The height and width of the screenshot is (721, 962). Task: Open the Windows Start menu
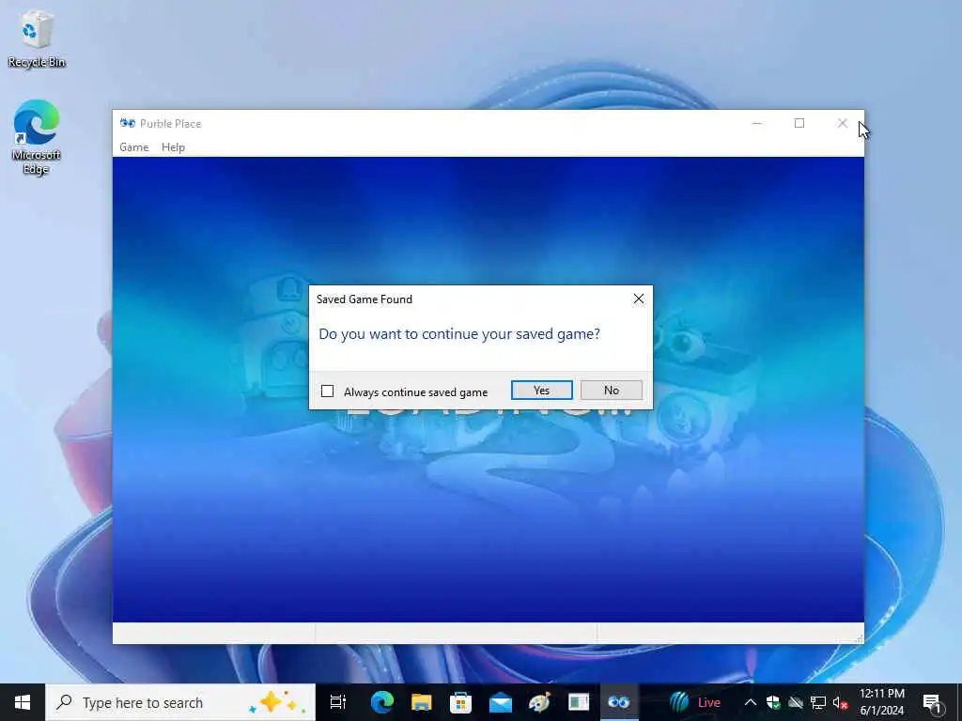[23, 702]
